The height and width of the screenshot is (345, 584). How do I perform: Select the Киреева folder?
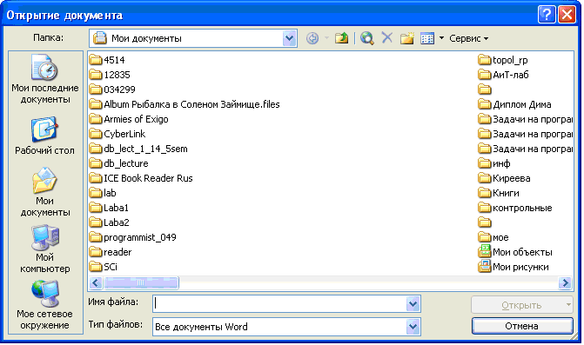pos(504,178)
